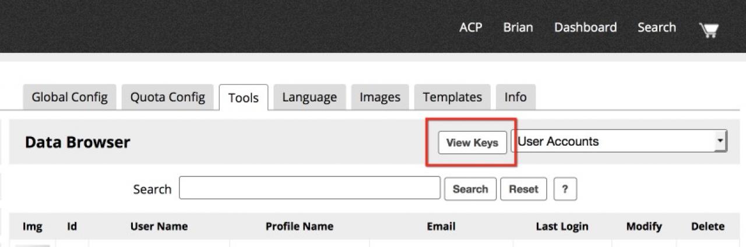Screen dimensions: 746x247
Task: Click the Last Login column header
Action: (562, 227)
